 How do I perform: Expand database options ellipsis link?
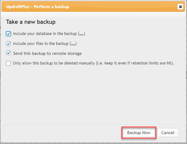tap(81, 34)
